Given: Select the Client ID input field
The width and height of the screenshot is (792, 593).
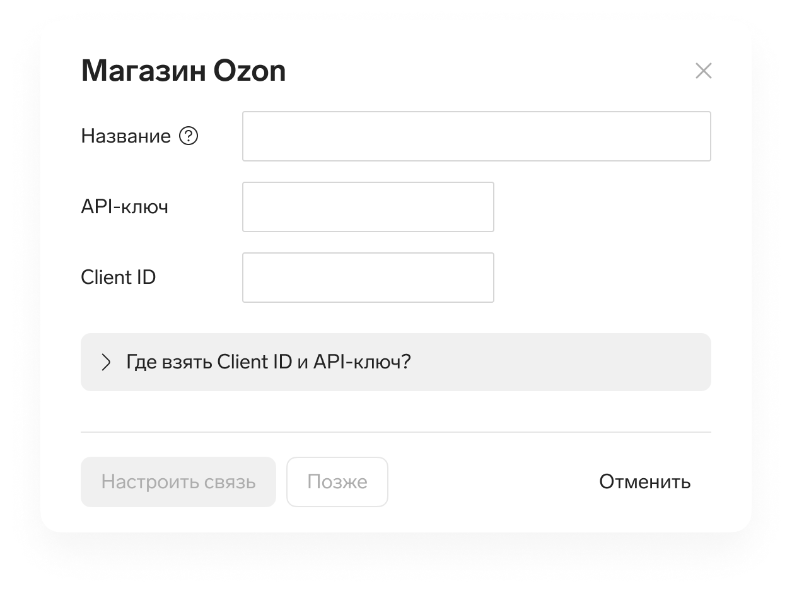Looking at the screenshot, I should point(368,278).
